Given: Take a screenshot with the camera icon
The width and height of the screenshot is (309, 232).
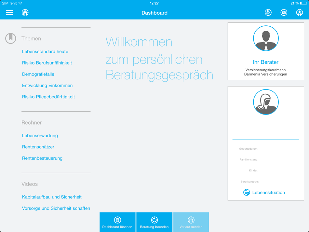Looking at the screenshot, I should point(284,12).
